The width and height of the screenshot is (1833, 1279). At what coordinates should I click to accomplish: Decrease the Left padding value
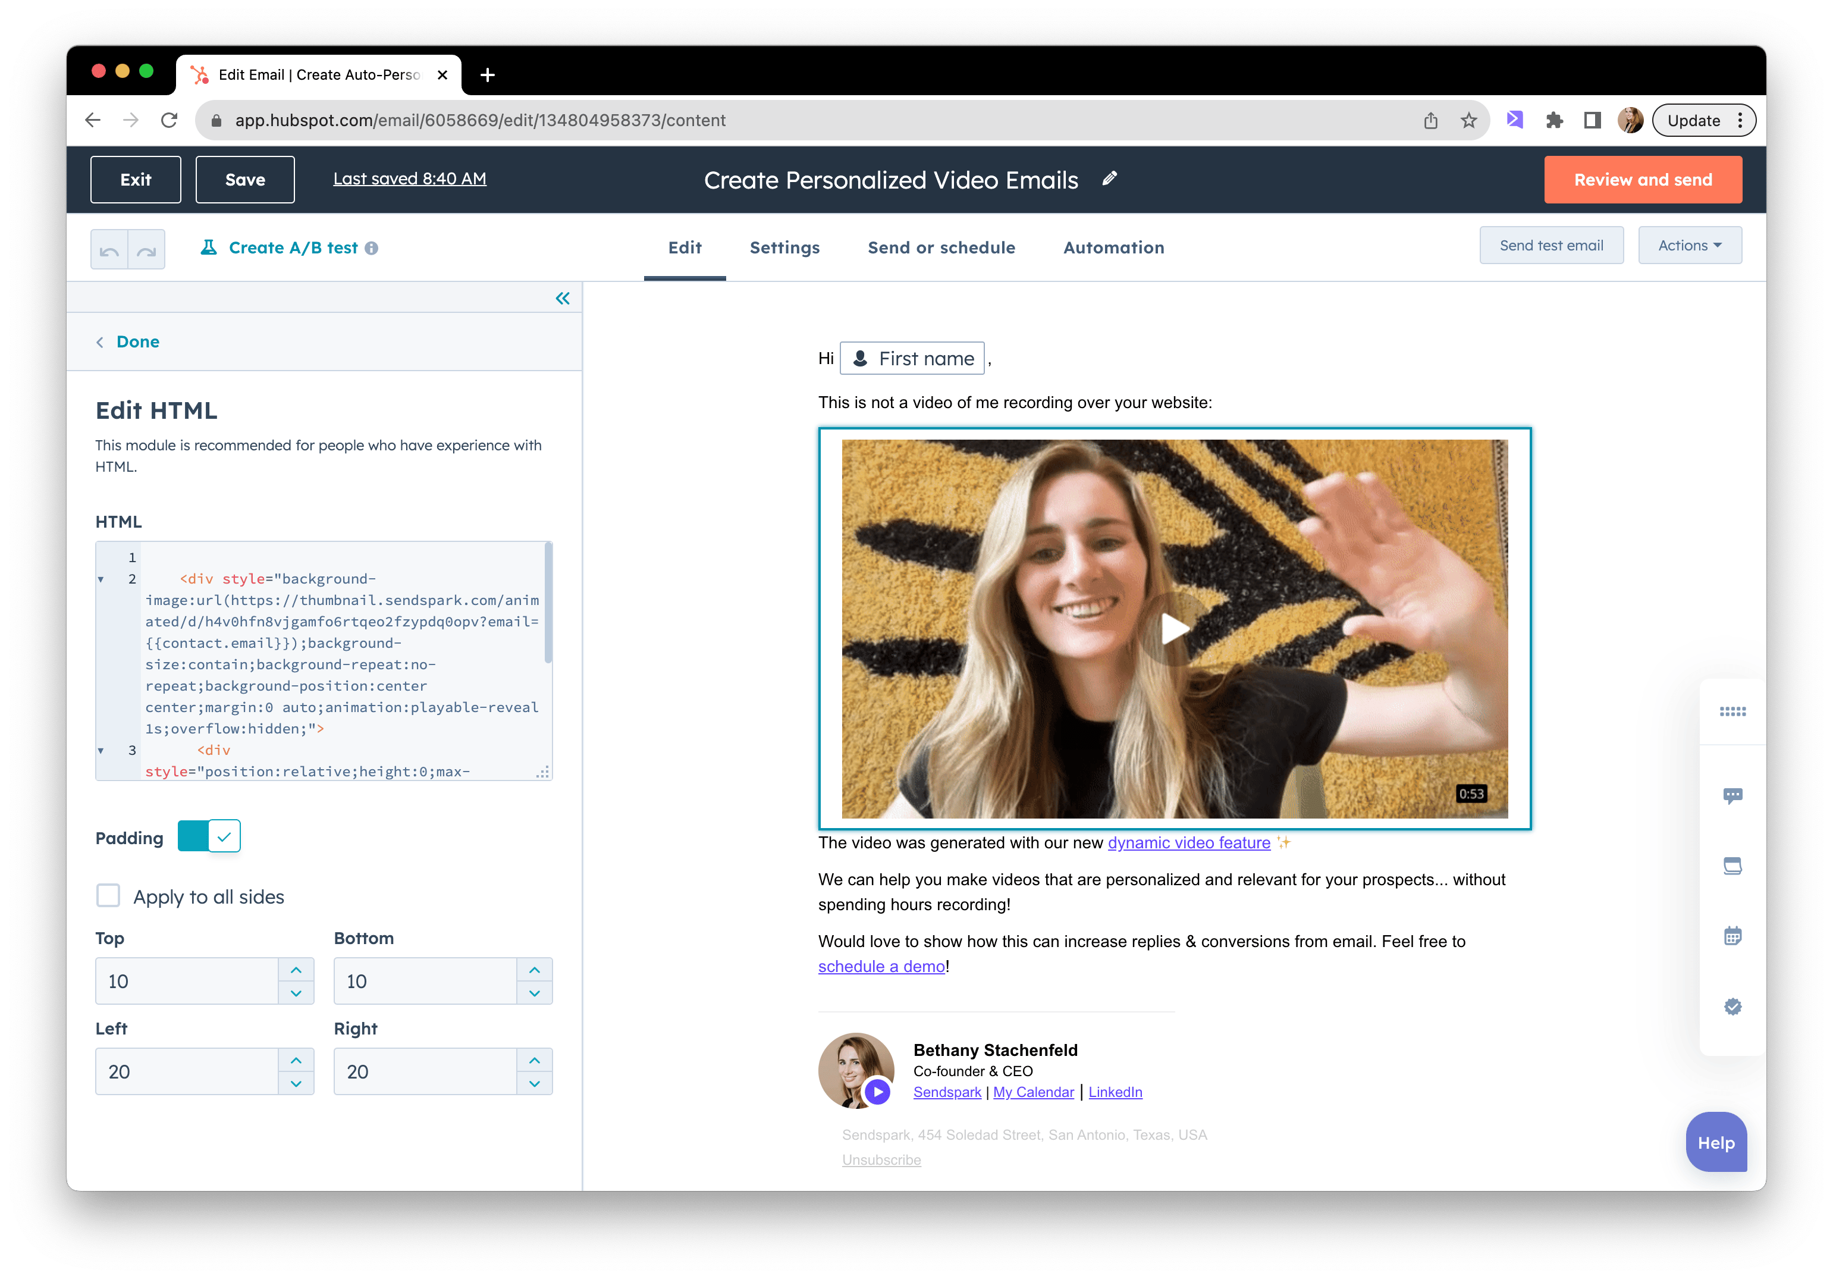coord(296,1083)
